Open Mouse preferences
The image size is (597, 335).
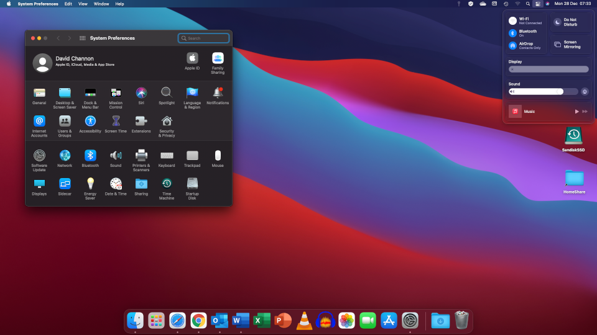(218, 158)
